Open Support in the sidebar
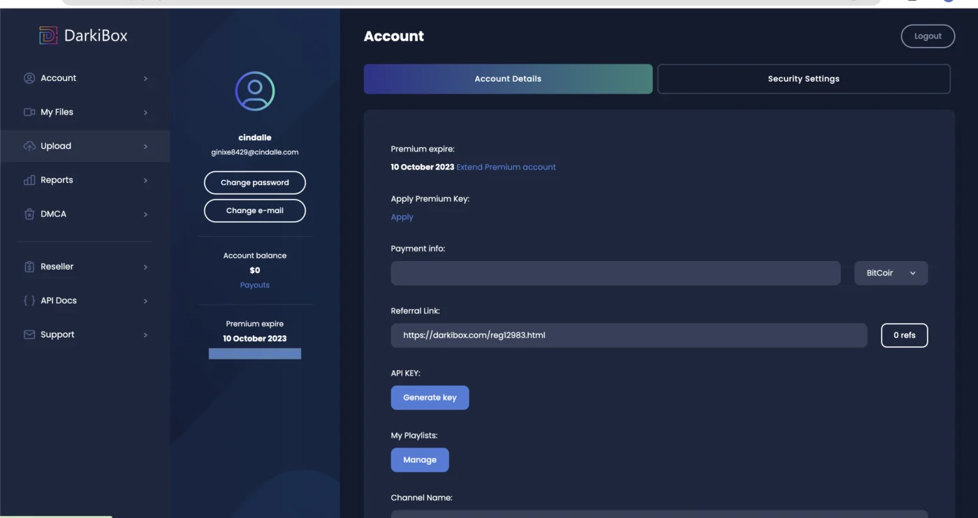The height and width of the screenshot is (518, 978). (x=85, y=334)
